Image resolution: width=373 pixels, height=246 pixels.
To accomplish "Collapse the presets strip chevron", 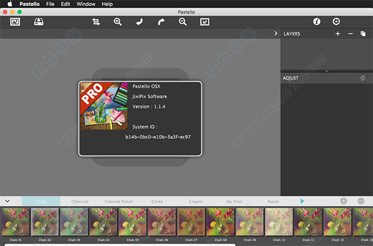I will pos(7,201).
